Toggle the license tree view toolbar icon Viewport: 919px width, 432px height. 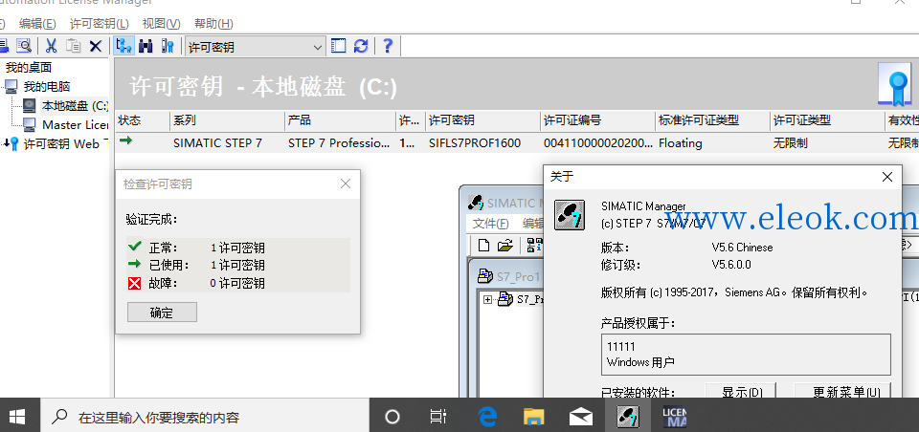click(x=123, y=46)
